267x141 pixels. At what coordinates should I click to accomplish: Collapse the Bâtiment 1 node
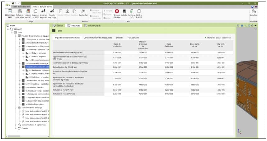[8, 29]
